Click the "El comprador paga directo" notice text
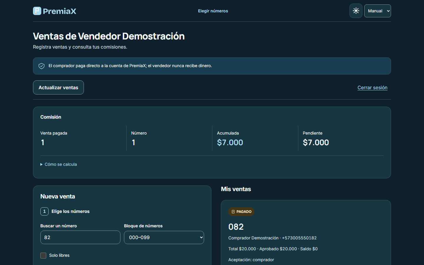 [x=130, y=66]
